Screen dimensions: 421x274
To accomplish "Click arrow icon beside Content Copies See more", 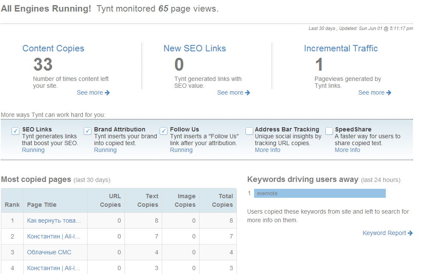I will click(107, 92).
